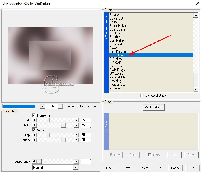Click the Transparency slider's right arrow
This screenshot has height=172, width=201.
tap(76, 161)
